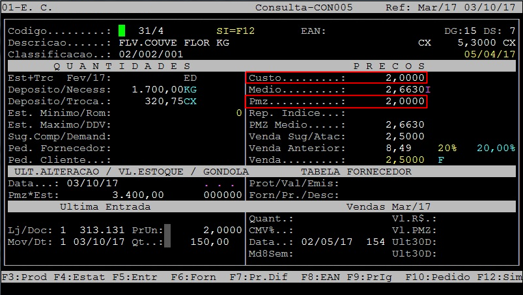Click the Pmz*Est value 3.400,00
This screenshot has height=295, width=523.
tap(138, 195)
